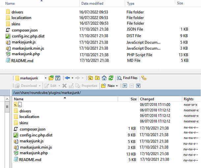201x168 pixels.
Task: Click the open directory folder icon
Action: [x=51, y=78]
